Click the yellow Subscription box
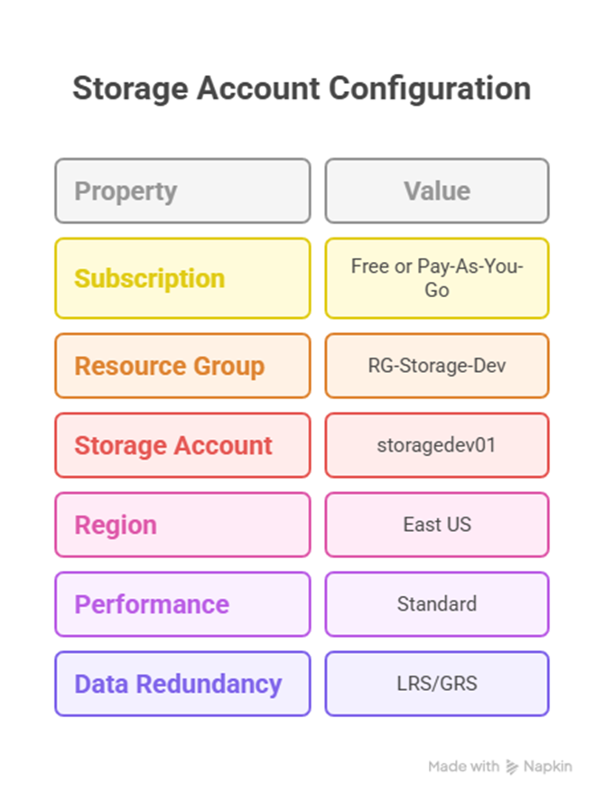This screenshot has width=604, height=803. 182,278
